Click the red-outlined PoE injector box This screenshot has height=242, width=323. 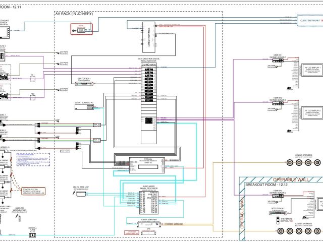point(81,30)
